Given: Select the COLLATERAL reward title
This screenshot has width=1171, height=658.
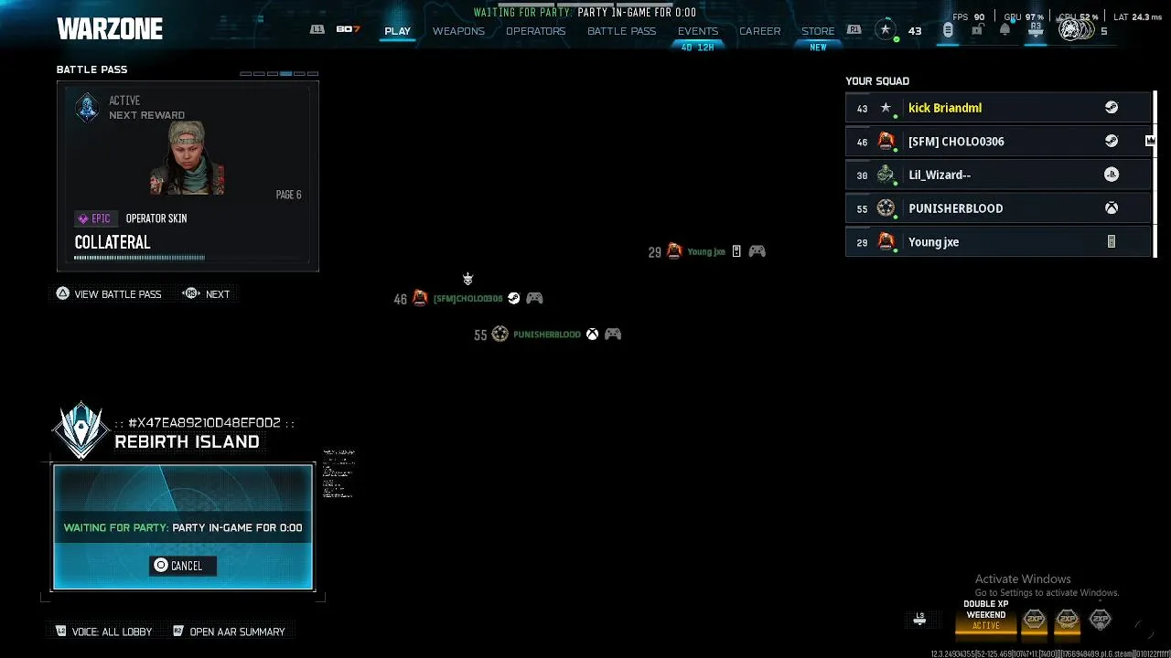Looking at the screenshot, I should 113,242.
